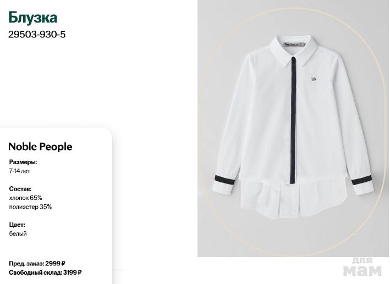Viewport: 390px width, 284px height.
Task: Click the white blouse product photo
Action: click(x=293, y=128)
